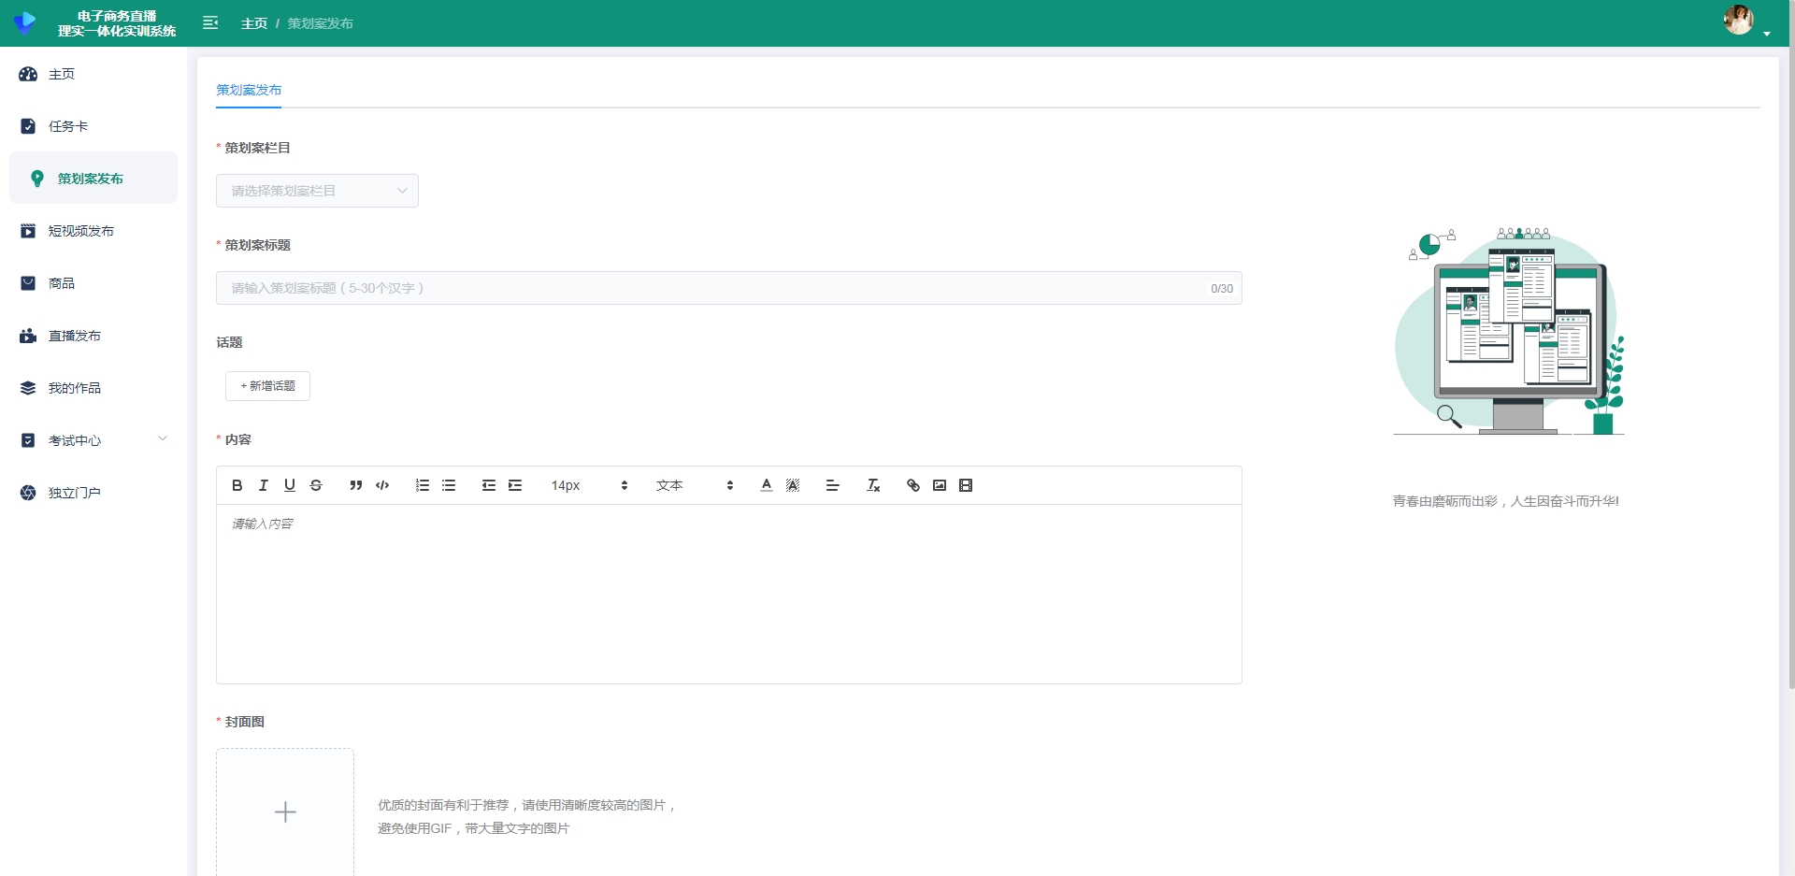Insert a hyperlink in the editor

913,485
